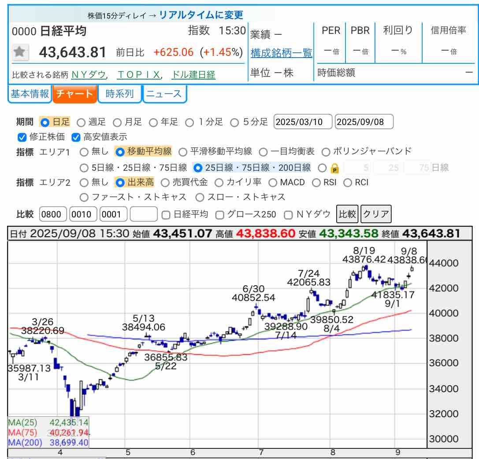Uncheck the 高安値表示 checkbox
Image resolution: width=479 pixels, height=459 pixels.
click(76, 137)
